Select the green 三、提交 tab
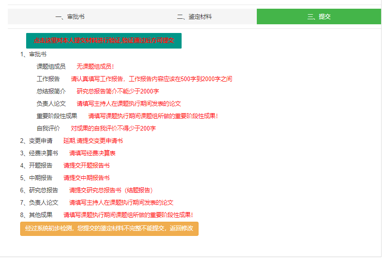Viewport: 382px width, 262px height. [x=319, y=16]
